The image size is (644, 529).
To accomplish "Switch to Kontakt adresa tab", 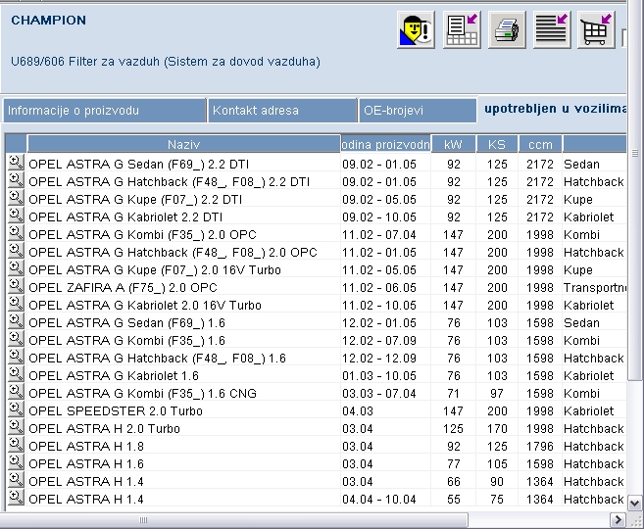I will [282, 111].
